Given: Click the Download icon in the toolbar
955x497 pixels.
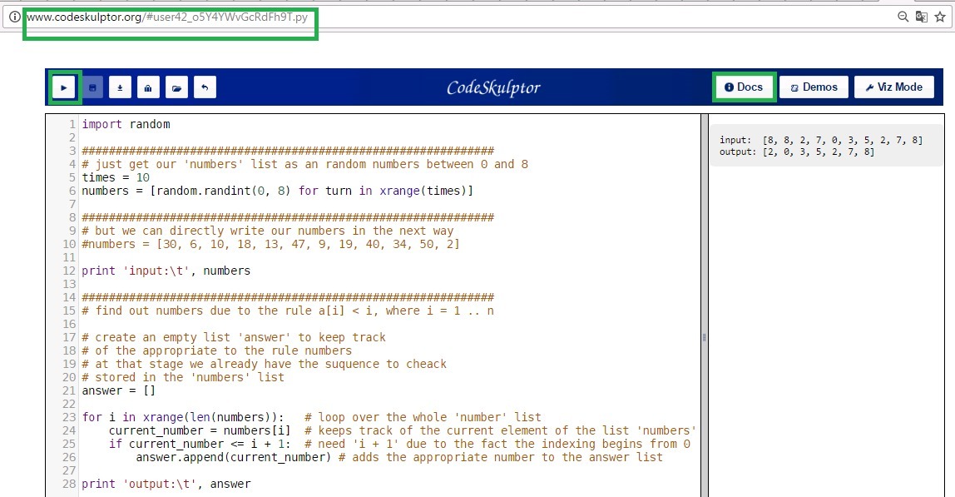Looking at the screenshot, I should [120, 87].
